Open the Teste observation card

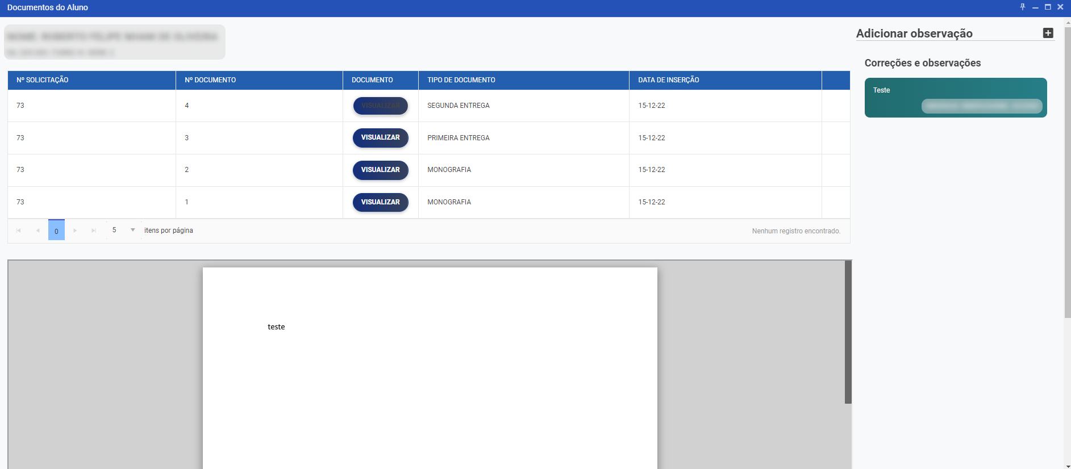[956, 98]
